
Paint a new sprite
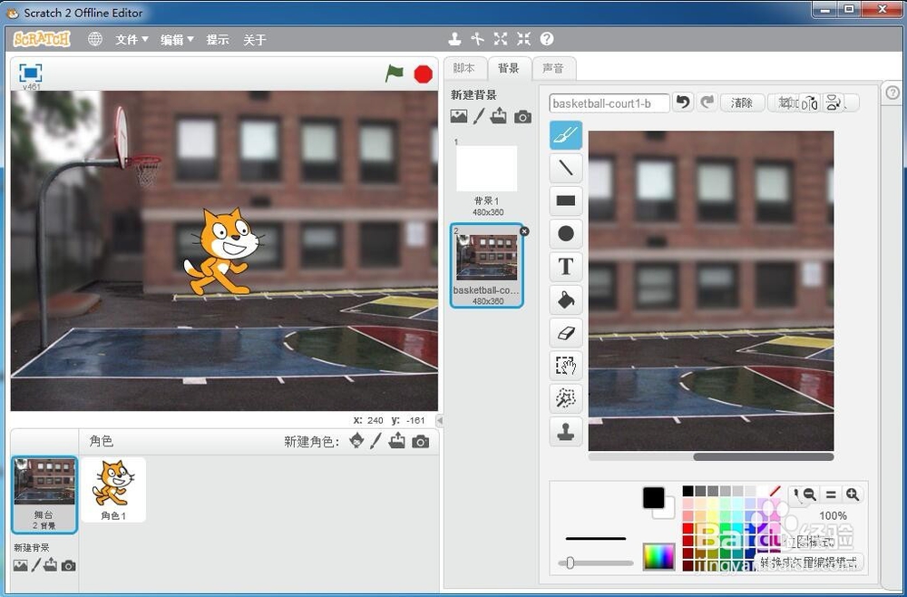[x=376, y=441]
